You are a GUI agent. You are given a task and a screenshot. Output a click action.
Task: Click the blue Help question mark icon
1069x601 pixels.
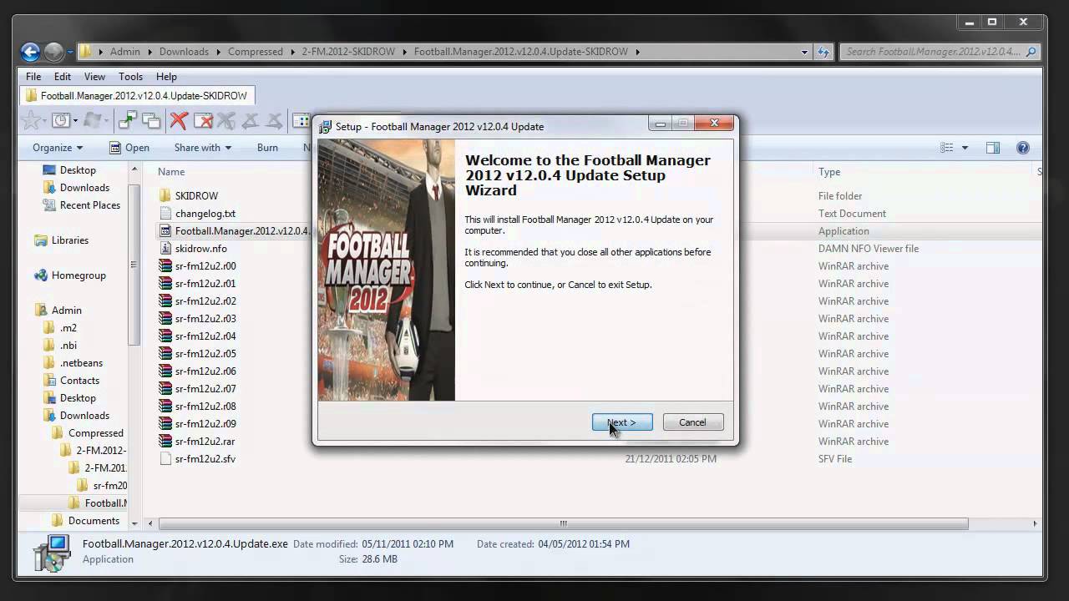[1023, 148]
